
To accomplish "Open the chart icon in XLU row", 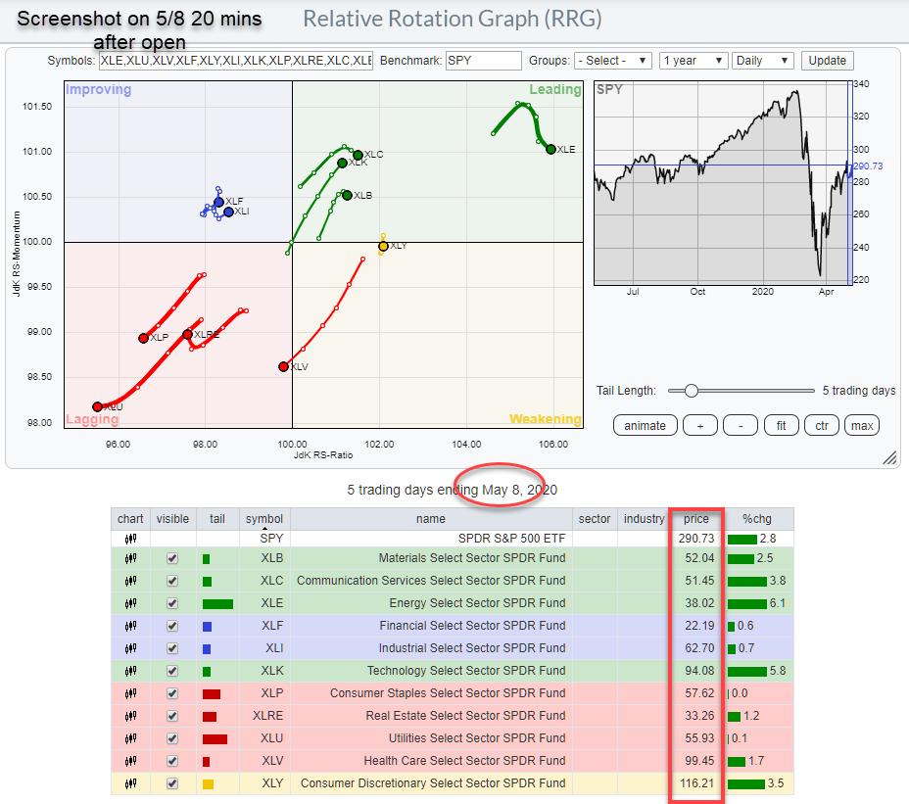I will 130,738.
